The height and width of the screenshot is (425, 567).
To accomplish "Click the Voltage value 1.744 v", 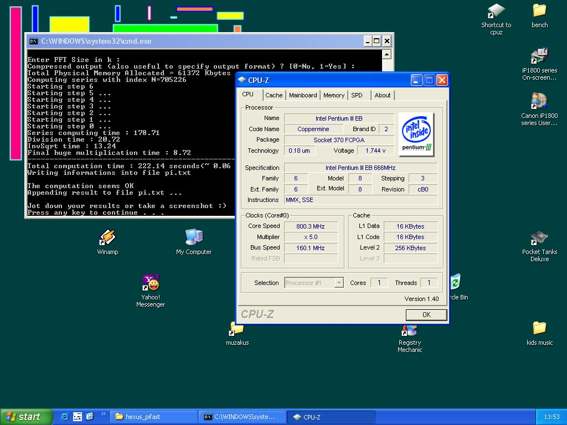I will pyautogui.click(x=375, y=151).
